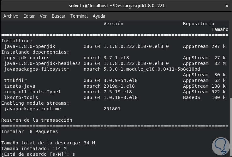The image size is (232, 157).
Task: Click the xorg-x11-fonts-Type1 package name
Action: pos(33,92)
